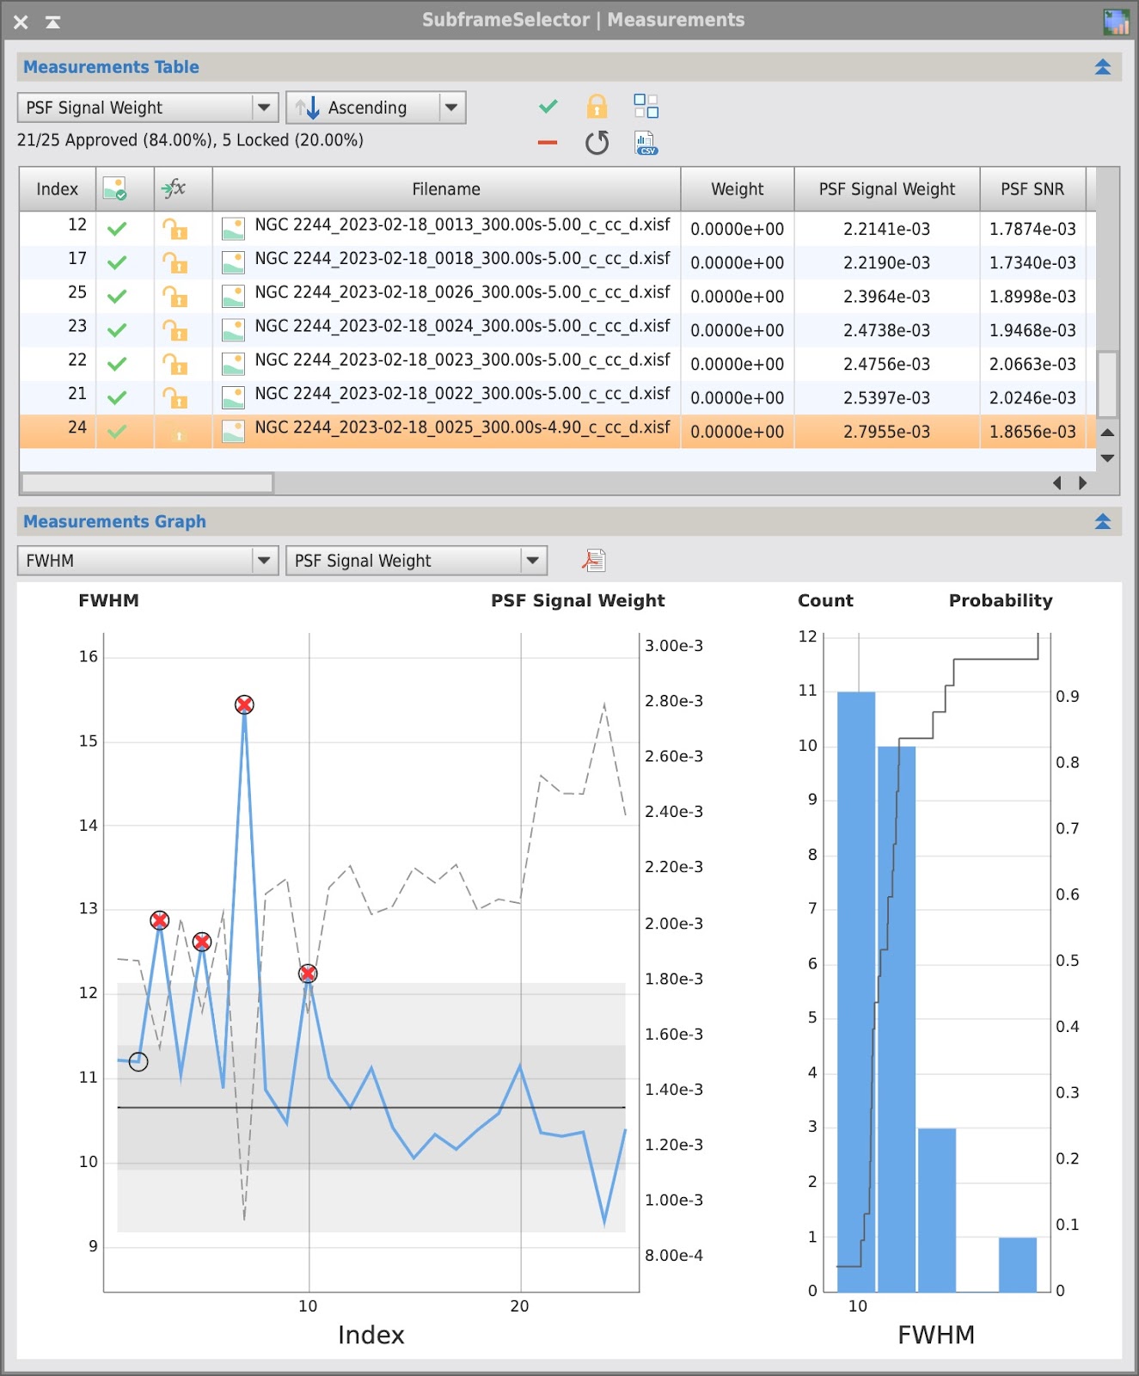Viewport: 1139px width, 1376px height.
Task: Click the red minus reject icon
Action: click(548, 143)
